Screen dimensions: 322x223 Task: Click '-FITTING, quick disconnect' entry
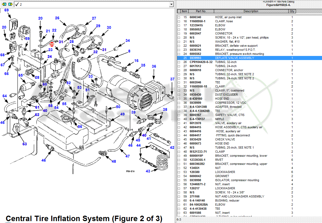(x=233, y=135)
